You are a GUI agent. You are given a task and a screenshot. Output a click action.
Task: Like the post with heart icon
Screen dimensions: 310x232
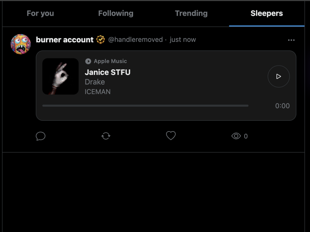click(171, 136)
